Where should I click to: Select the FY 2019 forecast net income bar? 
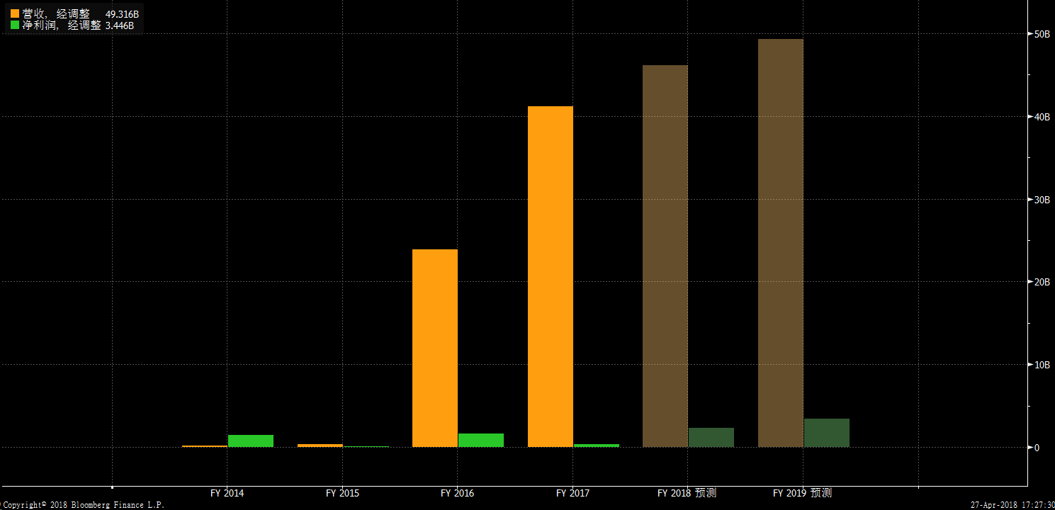pyautogui.click(x=827, y=433)
